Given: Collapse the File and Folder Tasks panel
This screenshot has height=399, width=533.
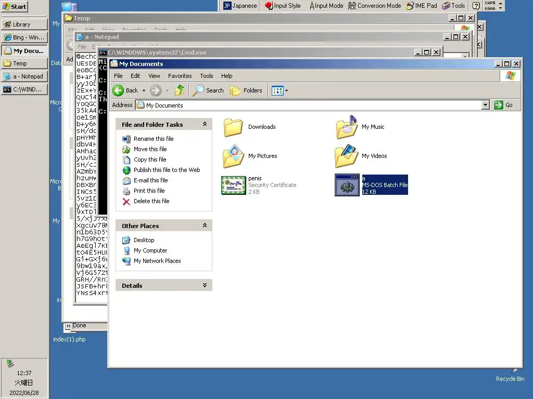Looking at the screenshot, I should tap(205, 124).
